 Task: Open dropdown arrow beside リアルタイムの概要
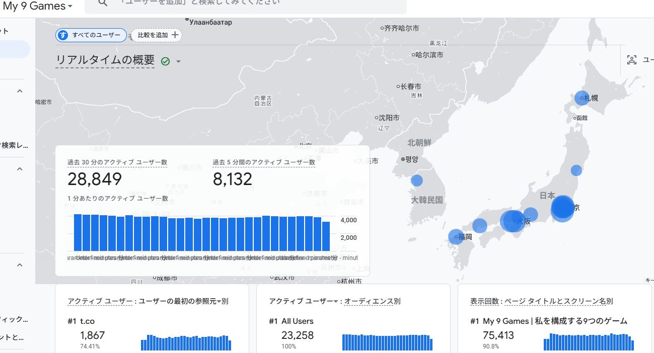coord(178,62)
